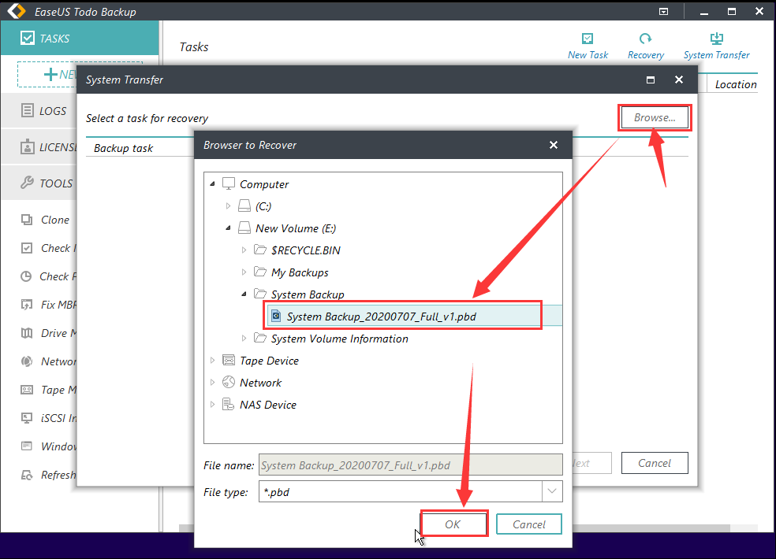
Task: Open the TOOLS section in sidebar
Action: (39, 183)
